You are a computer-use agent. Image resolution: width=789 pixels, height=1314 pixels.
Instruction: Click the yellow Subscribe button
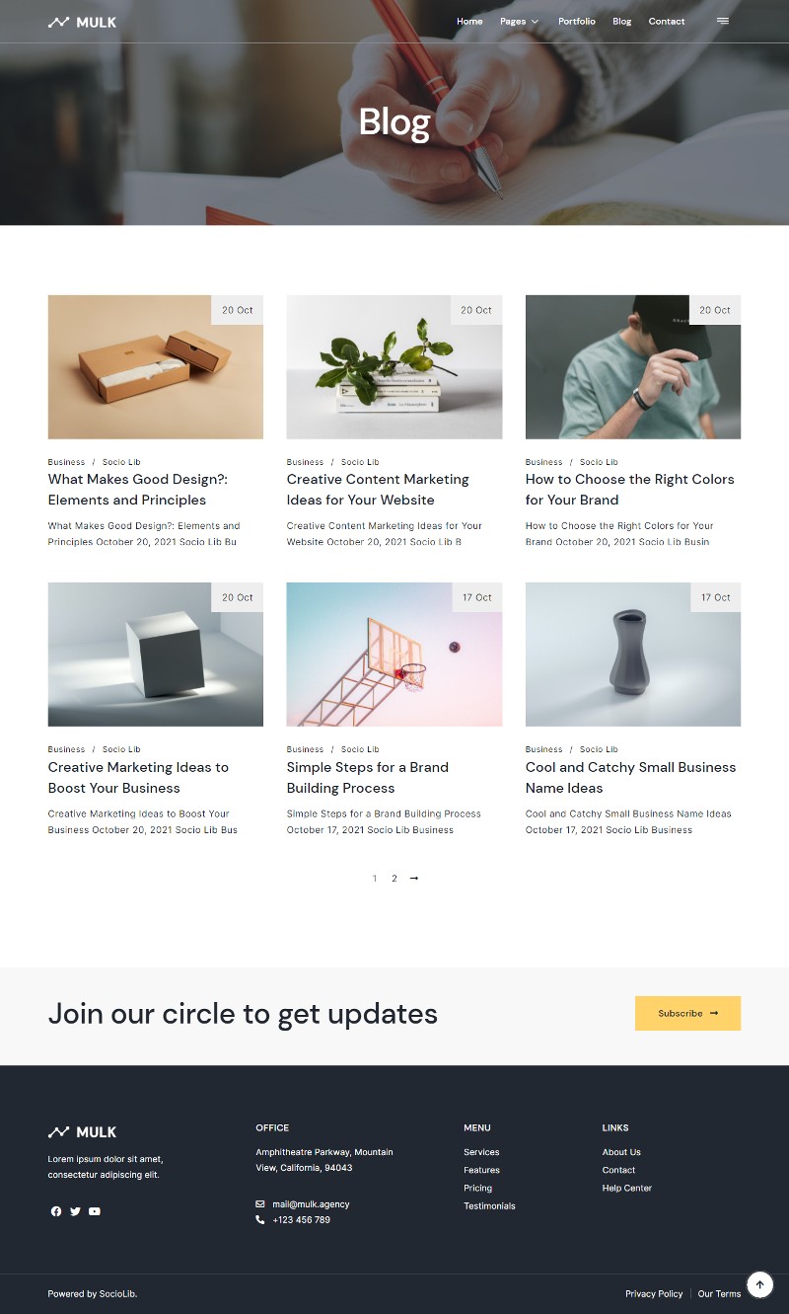pos(687,1013)
